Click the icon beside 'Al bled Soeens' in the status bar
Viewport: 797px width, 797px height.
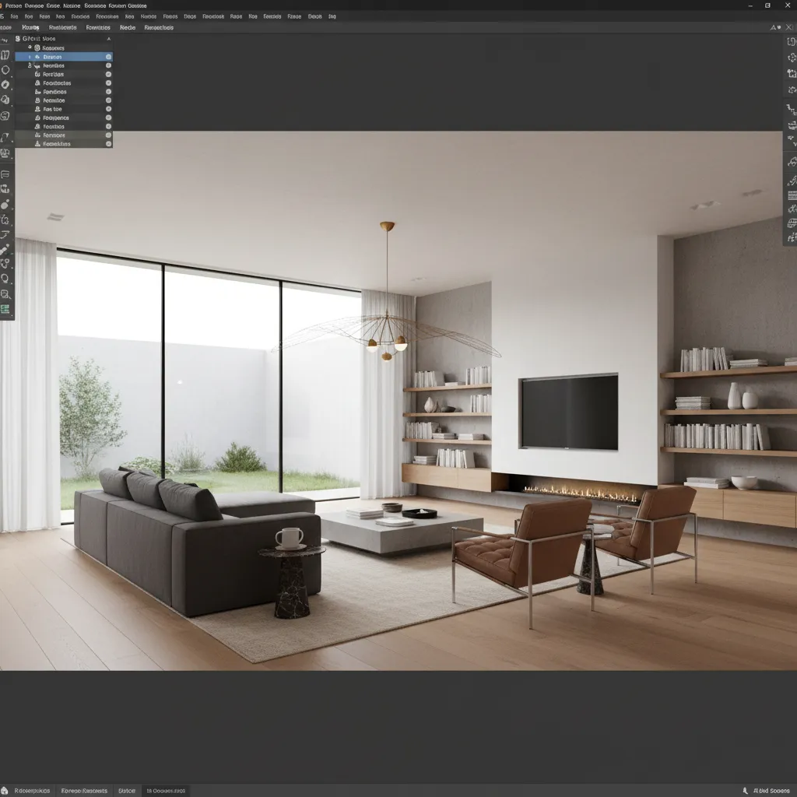(x=745, y=791)
